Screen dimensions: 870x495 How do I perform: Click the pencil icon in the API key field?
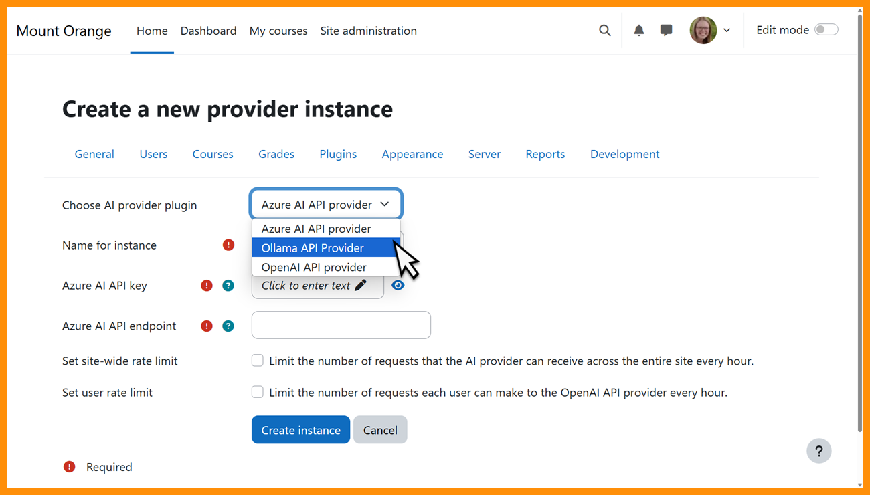tap(359, 285)
